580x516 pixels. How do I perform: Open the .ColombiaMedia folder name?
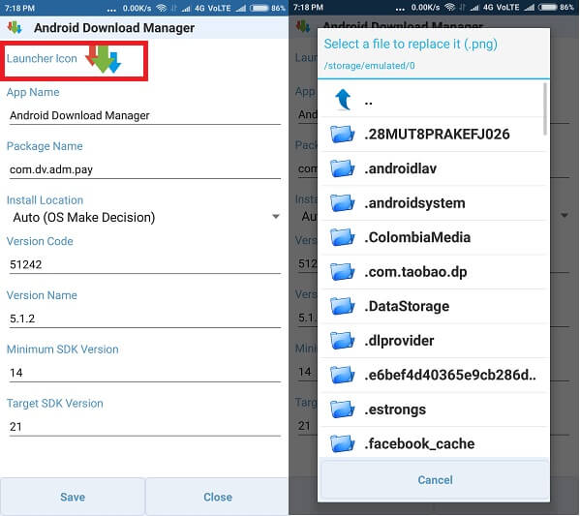point(417,237)
